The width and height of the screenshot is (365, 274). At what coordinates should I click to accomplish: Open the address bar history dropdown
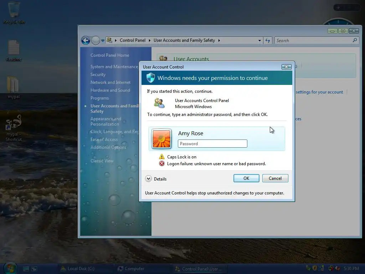click(x=259, y=41)
